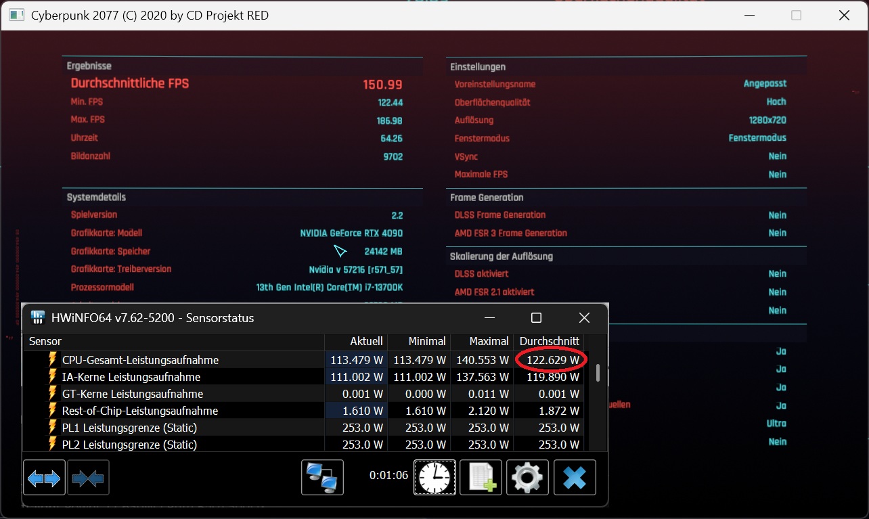Close the HWiNFO64 Sensorstatus window
869x519 pixels.
tap(584, 318)
